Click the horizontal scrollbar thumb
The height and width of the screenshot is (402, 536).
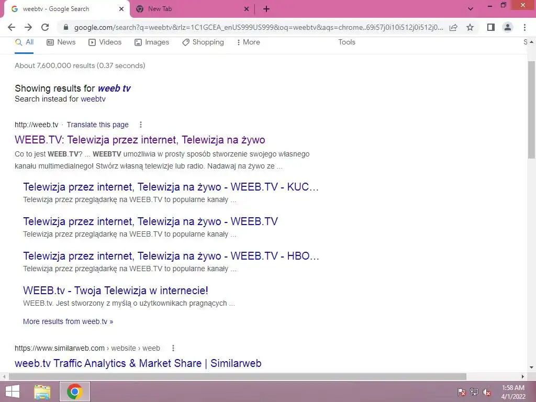(238, 377)
